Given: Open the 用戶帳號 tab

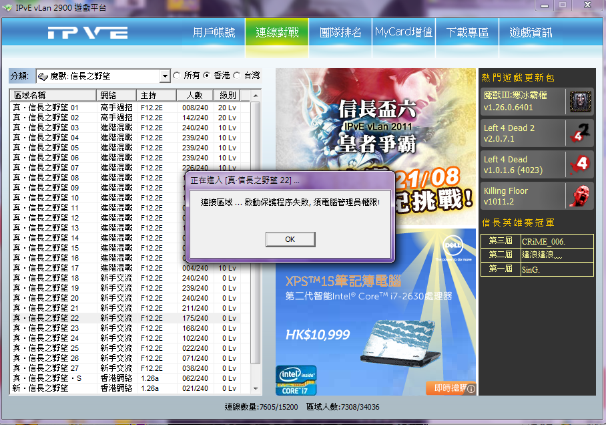Looking at the screenshot, I should pos(214,33).
